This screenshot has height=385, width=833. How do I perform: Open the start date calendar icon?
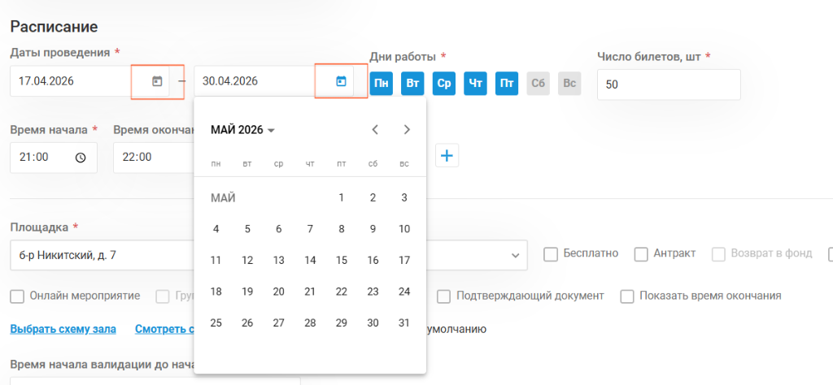(x=157, y=81)
